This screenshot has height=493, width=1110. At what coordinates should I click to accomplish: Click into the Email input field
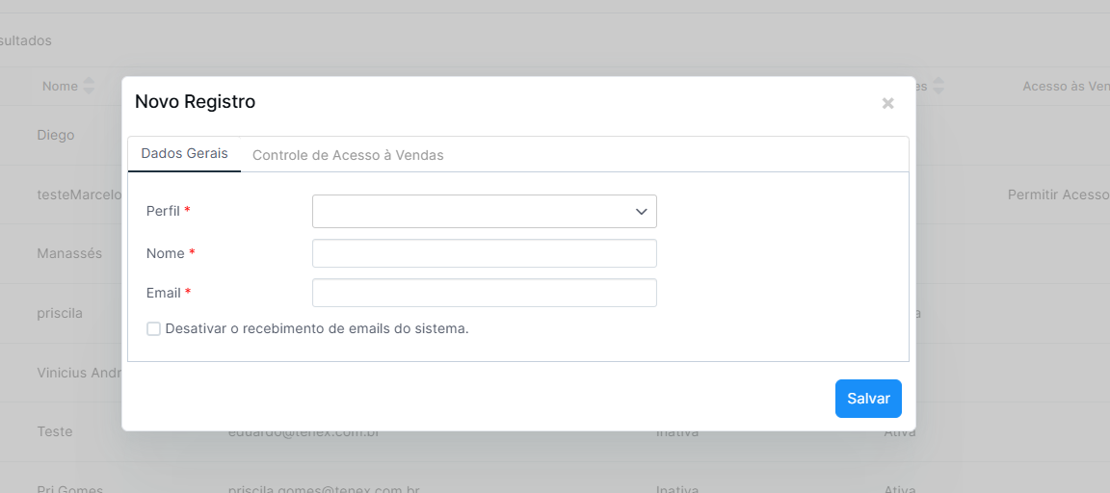[x=484, y=293]
